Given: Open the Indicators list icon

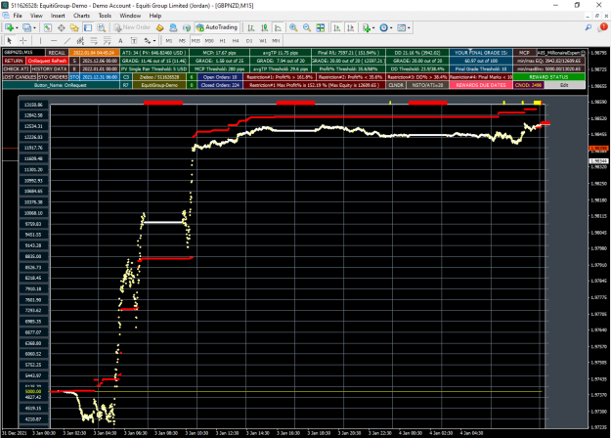Looking at the screenshot, I should pos(367,27).
